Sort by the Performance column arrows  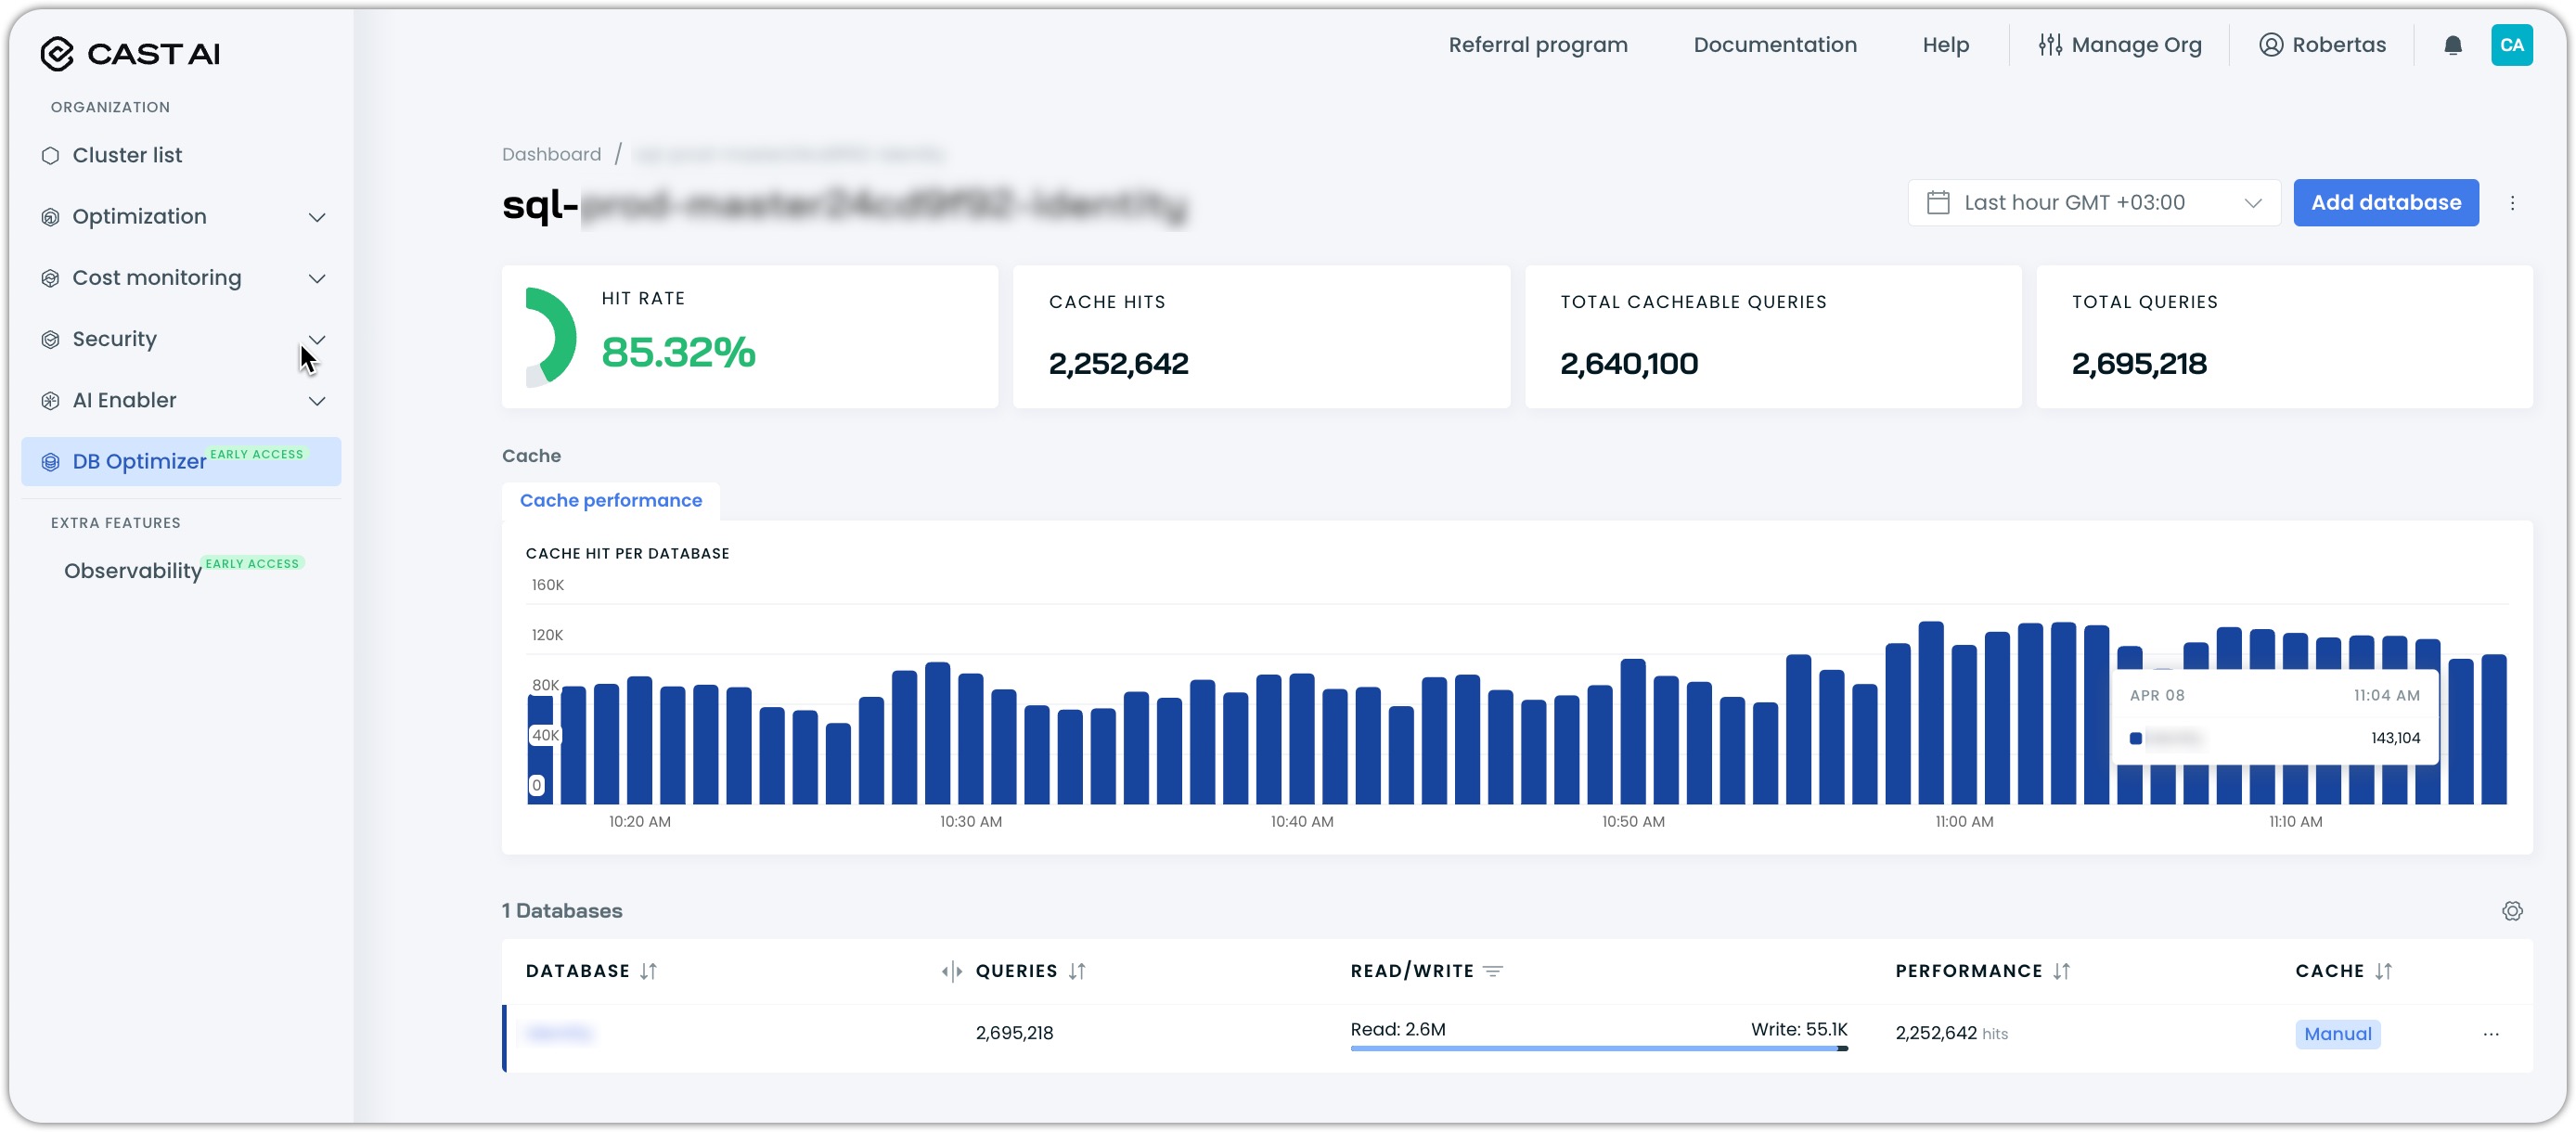(x=2061, y=970)
